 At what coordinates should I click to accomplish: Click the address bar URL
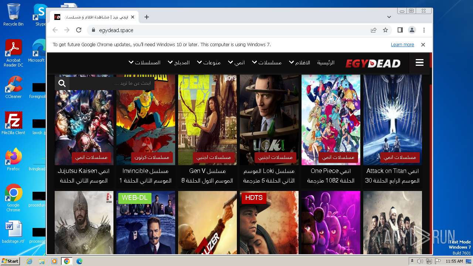pyautogui.click(x=116, y=30)
